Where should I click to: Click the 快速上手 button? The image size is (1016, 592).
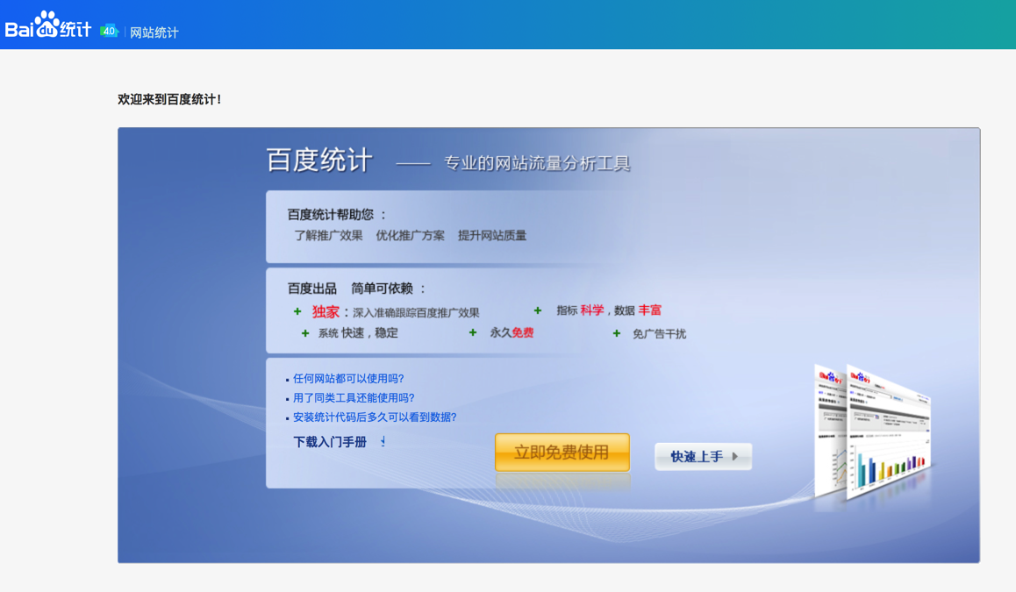(703, 457)
